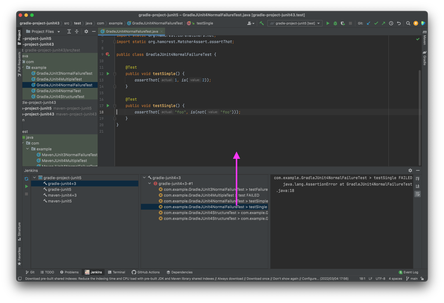Screen dimensions: 444x303
Task: Rollback changes with the undo arrow
Action: coord(399,23)
